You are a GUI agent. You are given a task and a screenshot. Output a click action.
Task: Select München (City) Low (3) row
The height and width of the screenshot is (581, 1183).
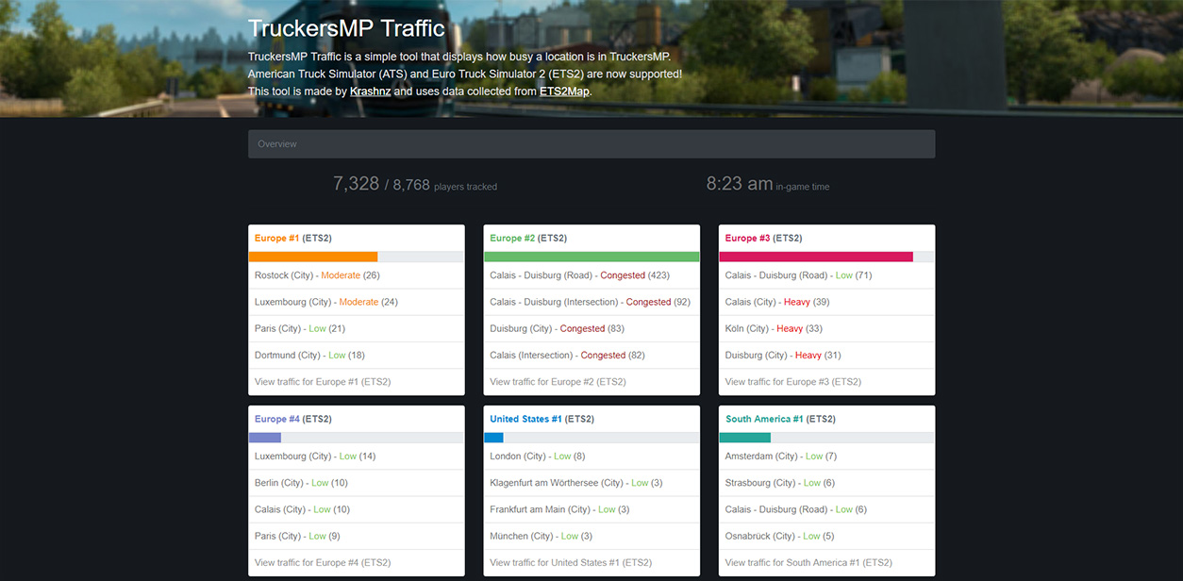tap(591, 536)
